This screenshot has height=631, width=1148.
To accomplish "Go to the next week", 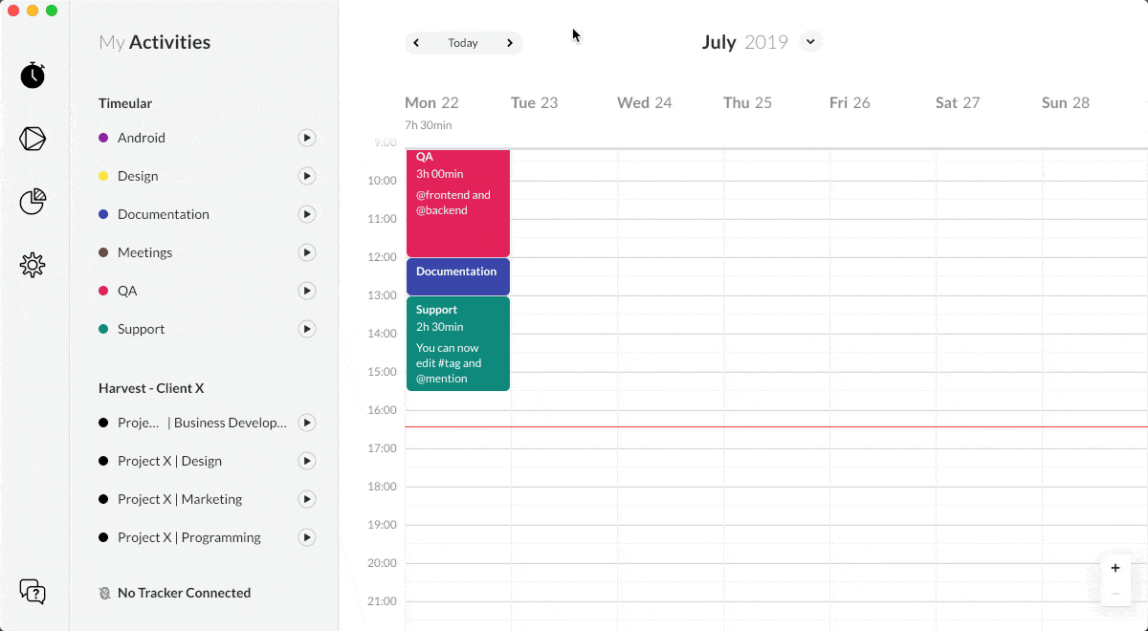I will (x=510, y=43).
